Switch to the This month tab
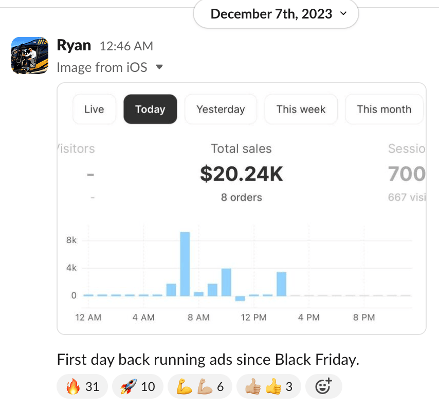 click(x=384, y=109)
